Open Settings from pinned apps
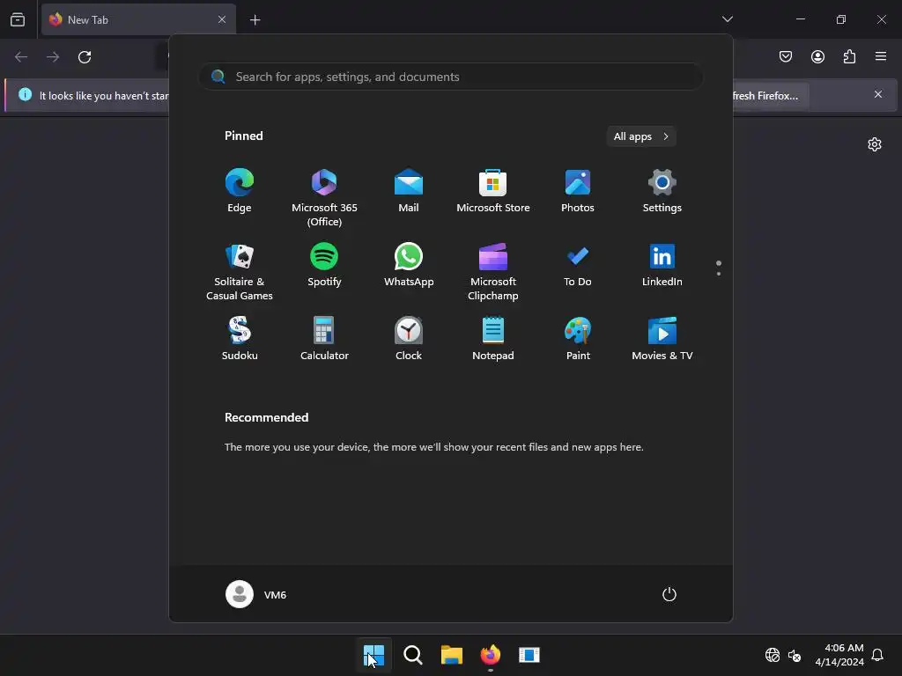The image size is (902, 676). (662, 191)
